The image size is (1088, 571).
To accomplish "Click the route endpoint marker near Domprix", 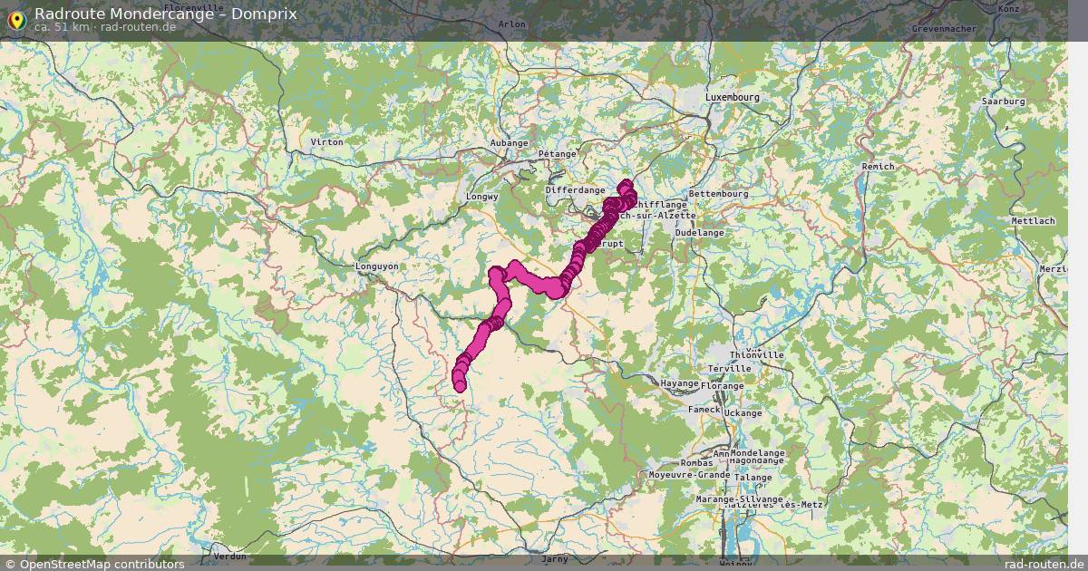I will (x=459, y=385).
